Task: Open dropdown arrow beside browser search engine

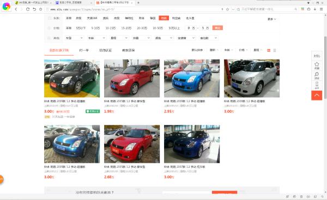Action: 233,9
